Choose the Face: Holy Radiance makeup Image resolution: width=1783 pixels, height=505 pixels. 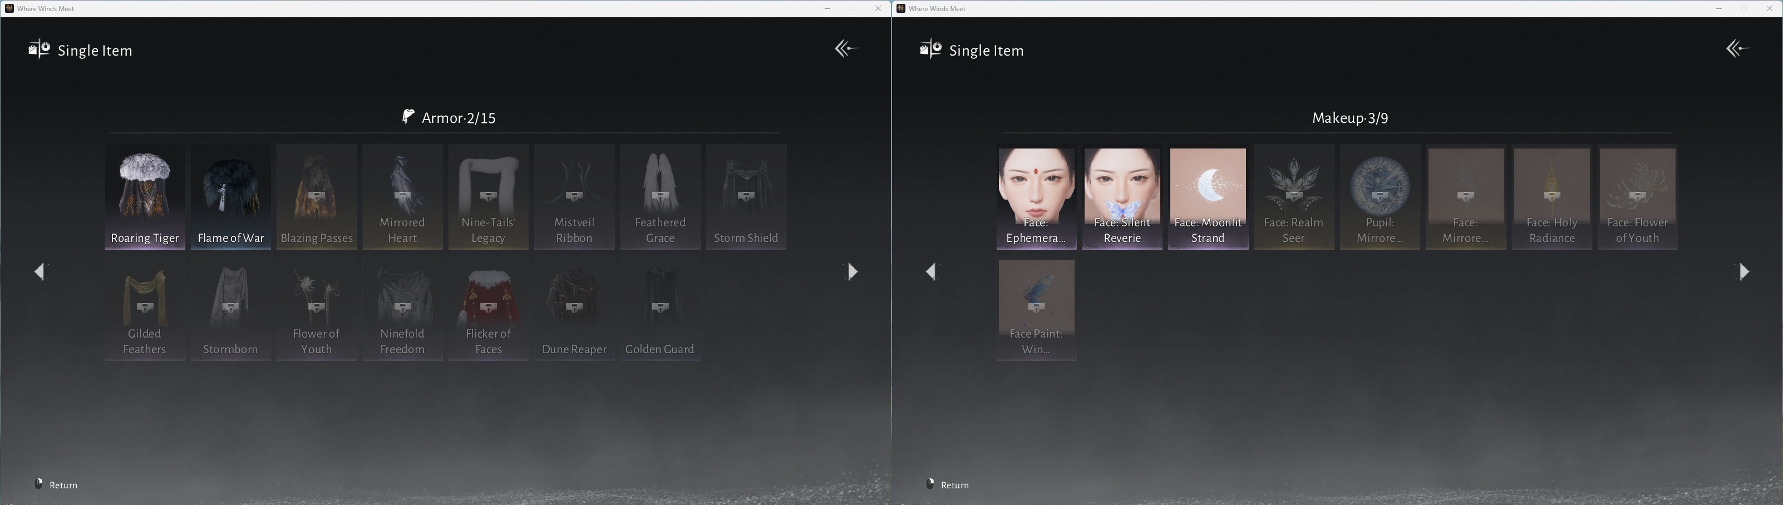[x=1551, y=197]
